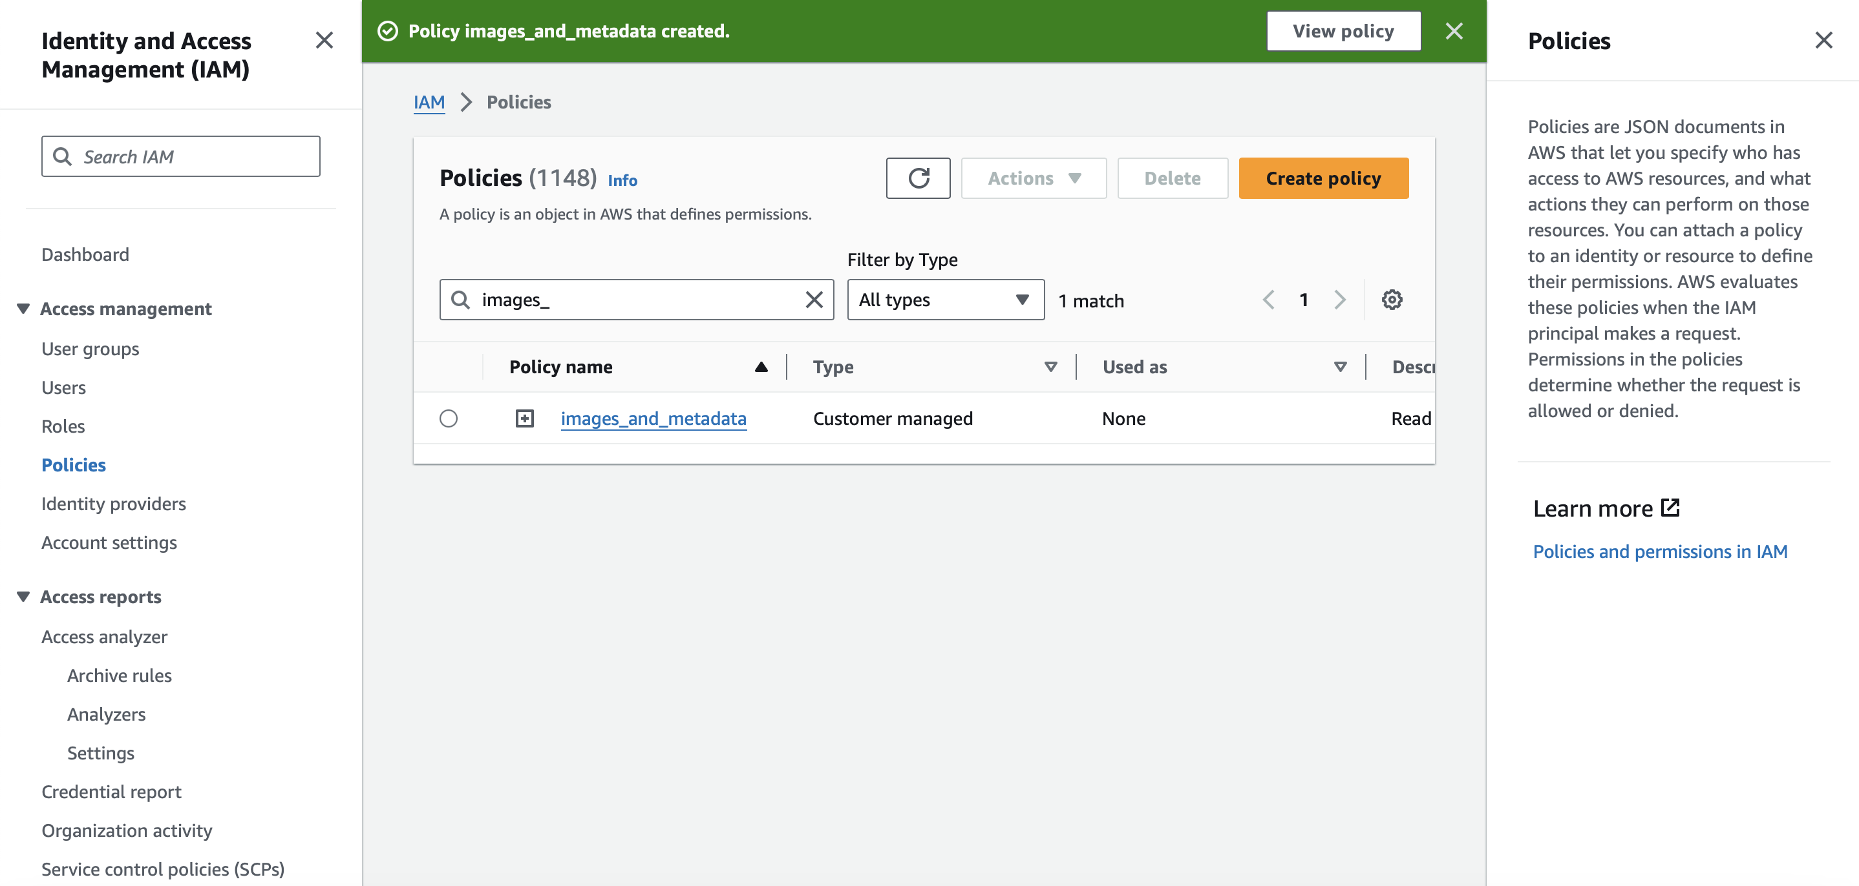
Task: Open the Used as column filter arrow
Action: (1340, 367)
